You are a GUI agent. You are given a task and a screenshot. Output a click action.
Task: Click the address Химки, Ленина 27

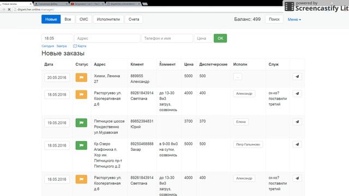coord(107,78)
